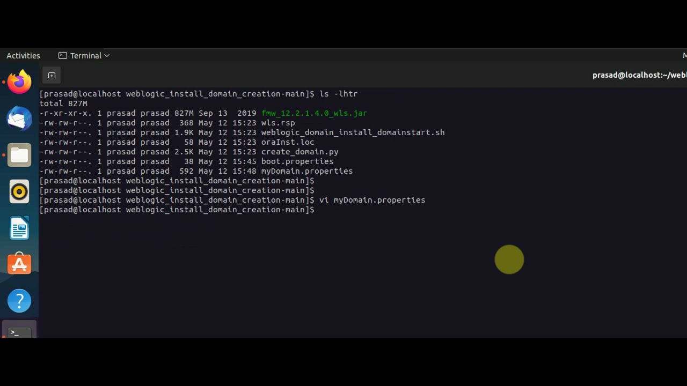Open Firefox from the dock
687x386 pixels.
click(x=19, y=82)
